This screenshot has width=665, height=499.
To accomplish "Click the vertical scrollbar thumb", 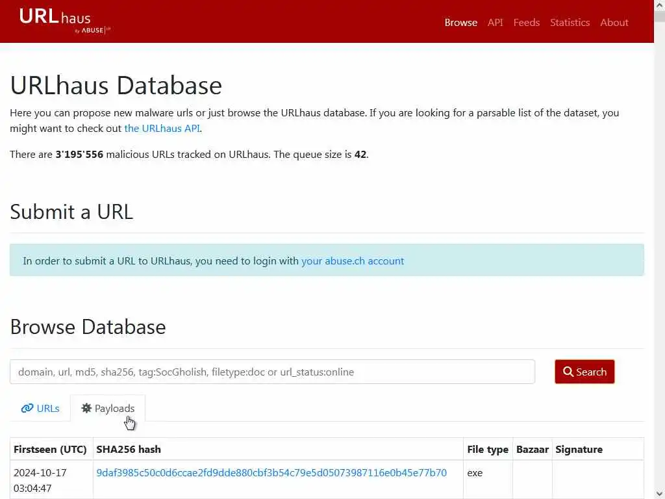I will point(660,16).
